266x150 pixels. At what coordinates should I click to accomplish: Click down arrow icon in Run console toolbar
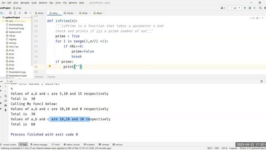[5, 91]
